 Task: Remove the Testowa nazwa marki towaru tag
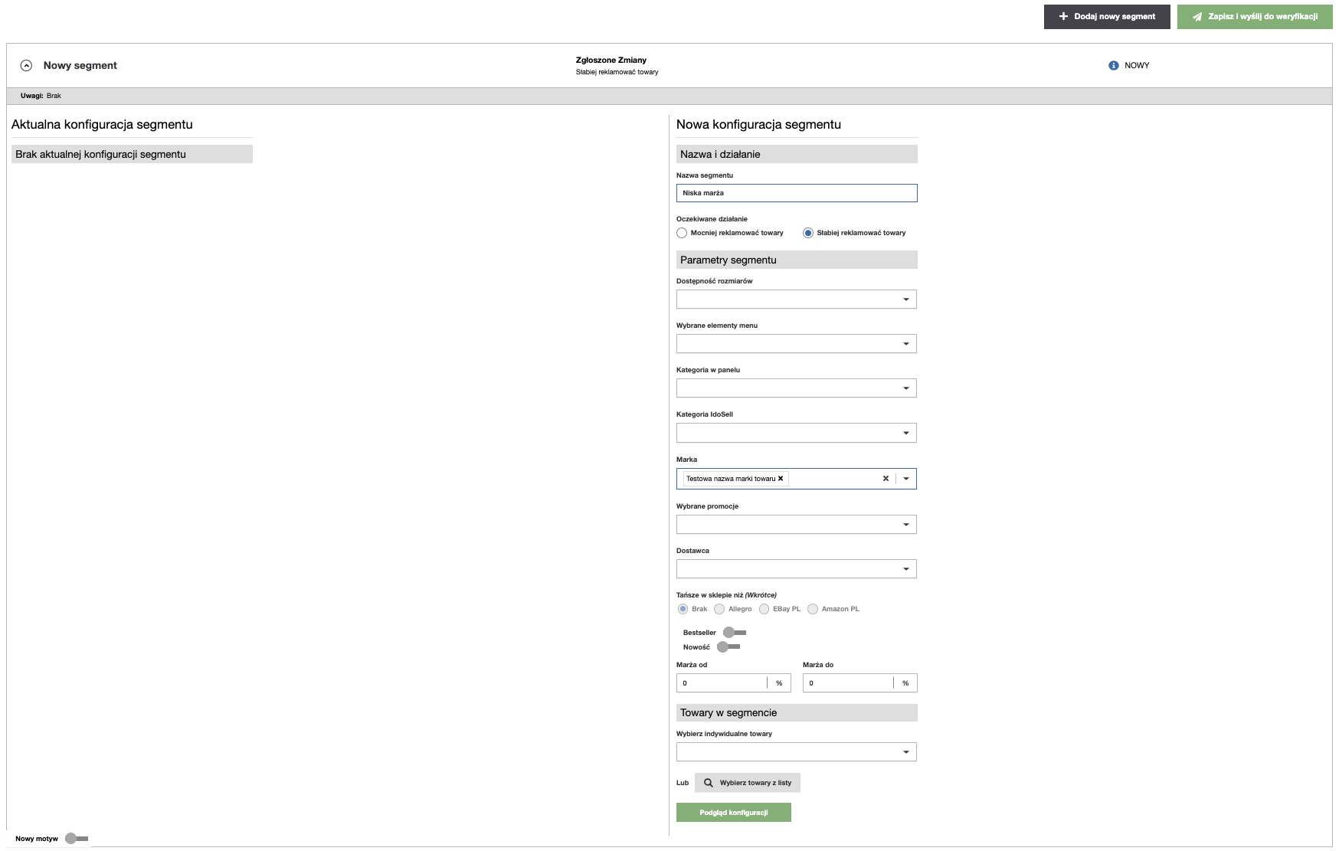tap(781, 479)
